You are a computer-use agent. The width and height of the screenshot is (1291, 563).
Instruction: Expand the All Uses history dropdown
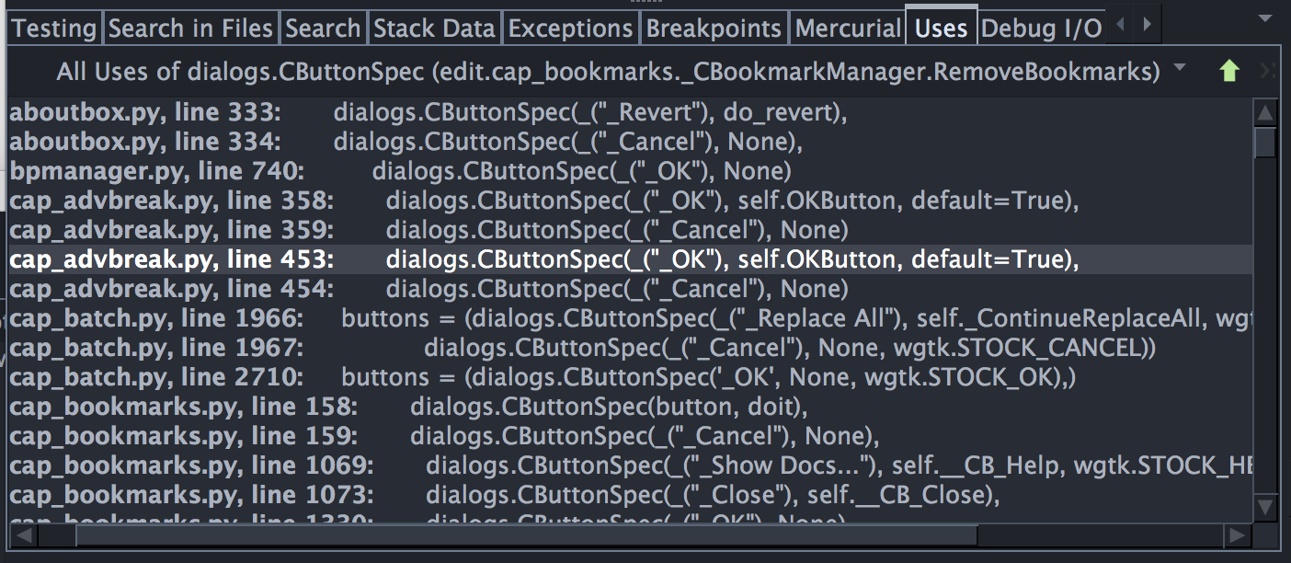pos(1180,69)
